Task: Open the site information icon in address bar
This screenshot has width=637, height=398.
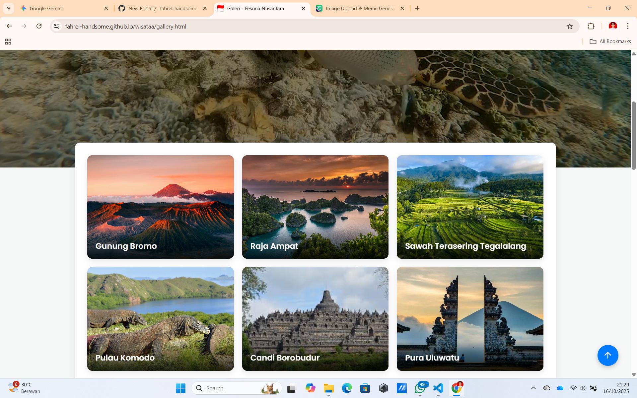Action: click(x=57, y=27)
